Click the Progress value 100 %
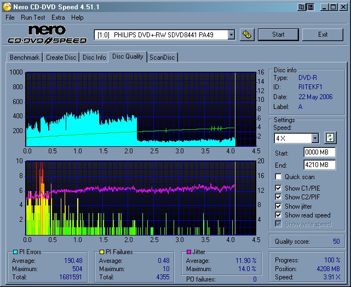 (x=332, y=260)
